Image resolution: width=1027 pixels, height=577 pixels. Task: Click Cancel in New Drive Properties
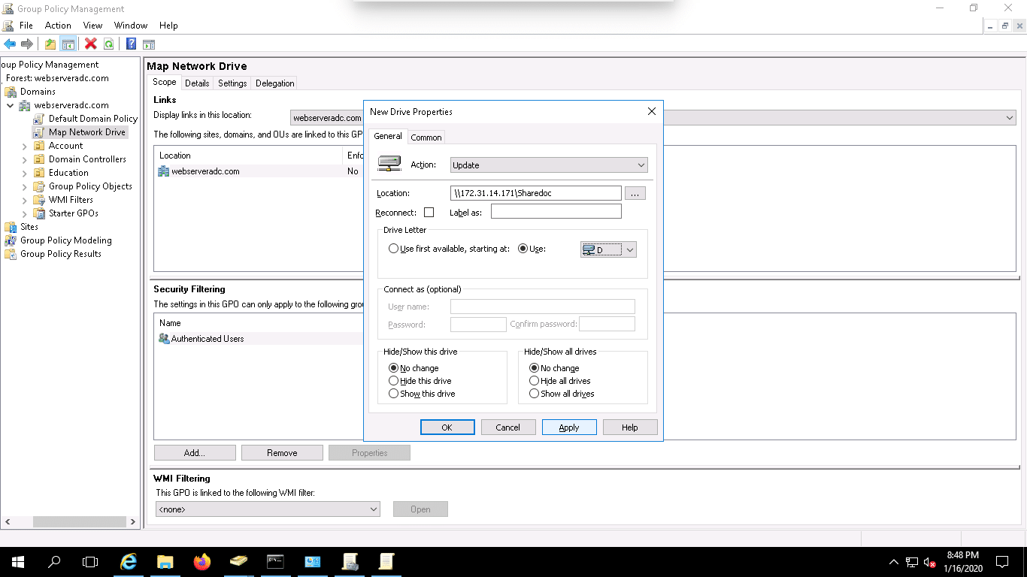pos(507,427)
